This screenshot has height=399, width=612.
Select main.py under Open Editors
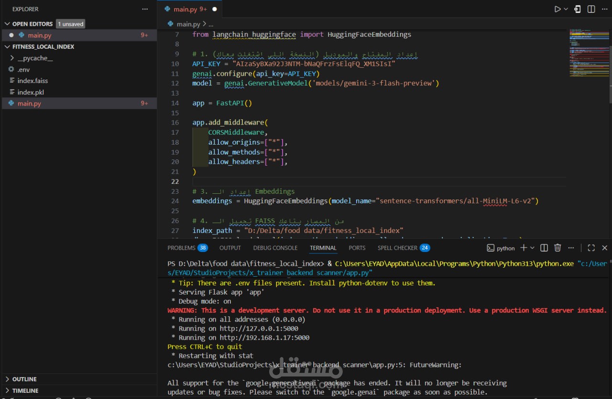pyautogui.click(x=79, y=35)
